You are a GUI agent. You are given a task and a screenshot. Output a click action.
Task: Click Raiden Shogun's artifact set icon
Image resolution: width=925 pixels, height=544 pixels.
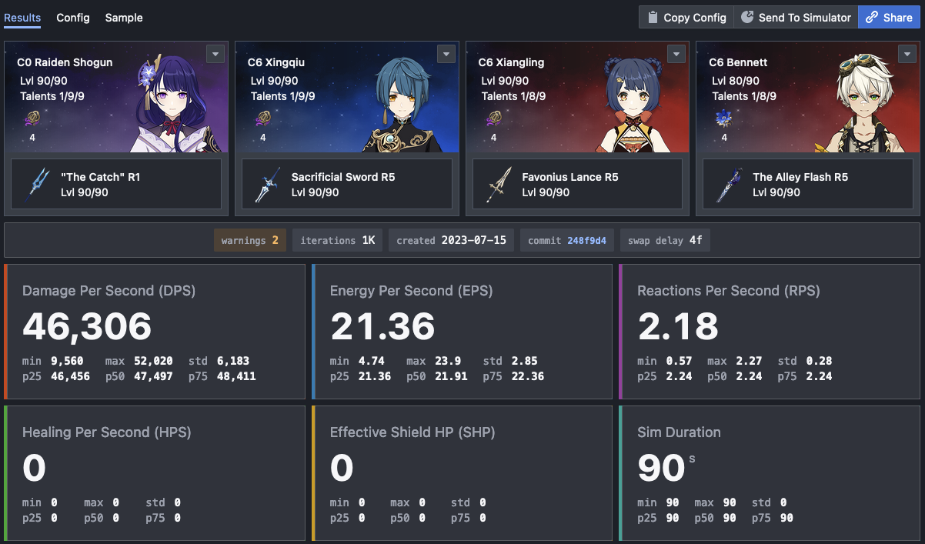point(32,119)
